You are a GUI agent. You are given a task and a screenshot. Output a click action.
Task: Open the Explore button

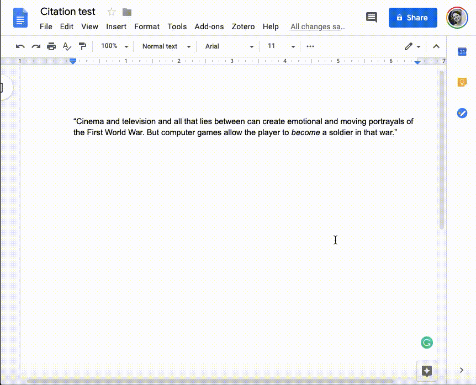(426, 371)
